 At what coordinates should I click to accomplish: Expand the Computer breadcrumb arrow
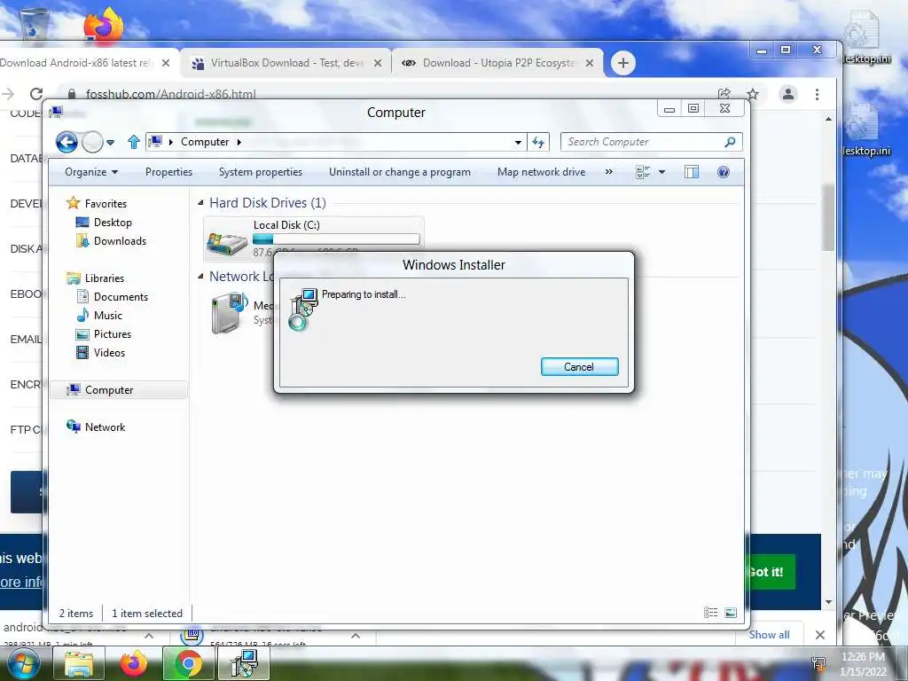(x=239, y=142)
